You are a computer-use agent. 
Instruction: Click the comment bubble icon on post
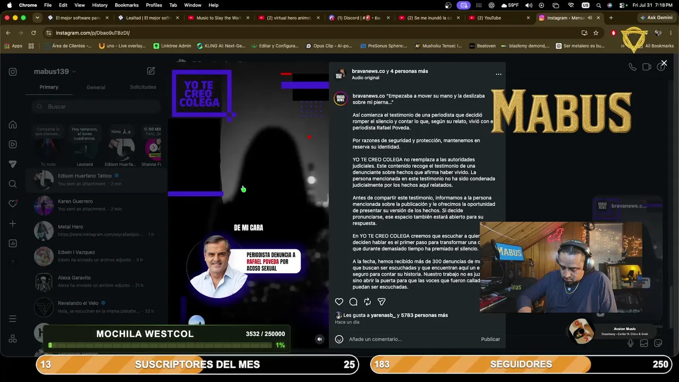click(353, 302)
